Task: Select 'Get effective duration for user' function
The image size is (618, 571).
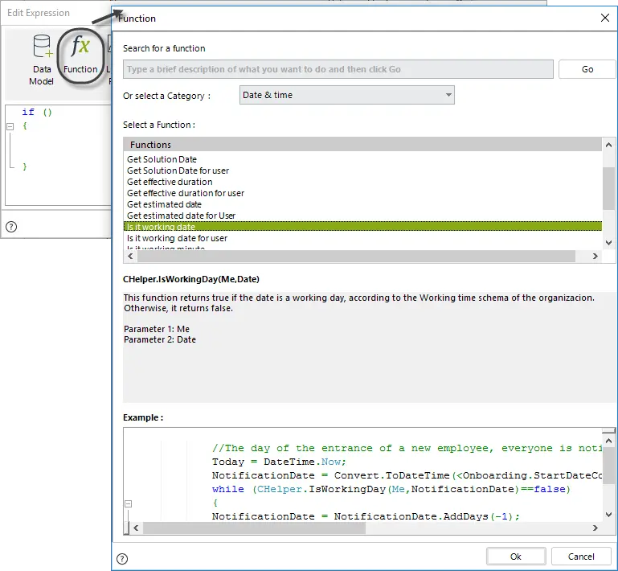Action: (186, 193)
